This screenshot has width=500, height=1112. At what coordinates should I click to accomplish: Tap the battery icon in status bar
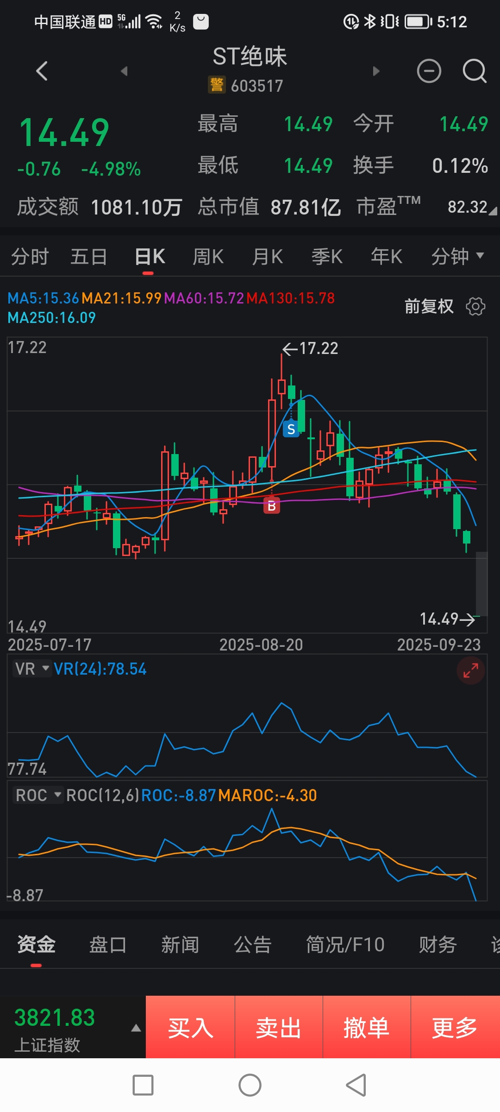pyautogui.click(x=418, y=22)
